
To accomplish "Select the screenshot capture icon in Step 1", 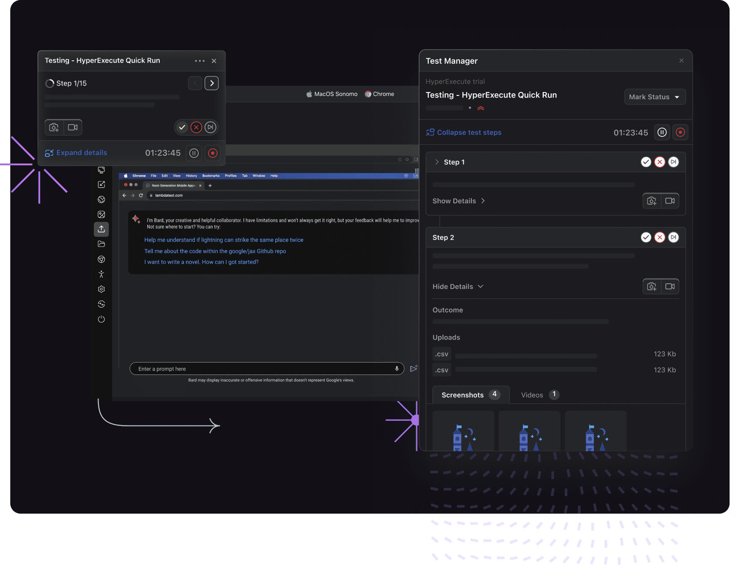I will (652, 201).
